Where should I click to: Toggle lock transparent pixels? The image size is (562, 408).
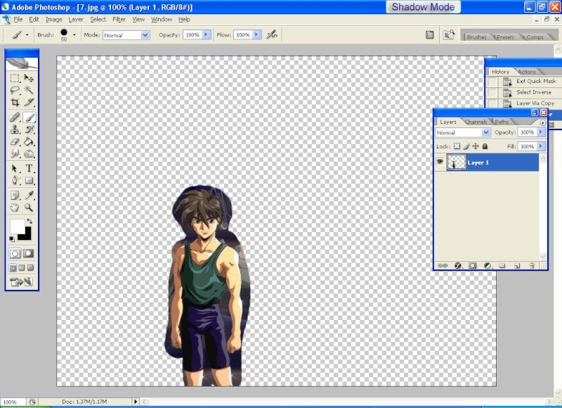(x=457, y=146)
